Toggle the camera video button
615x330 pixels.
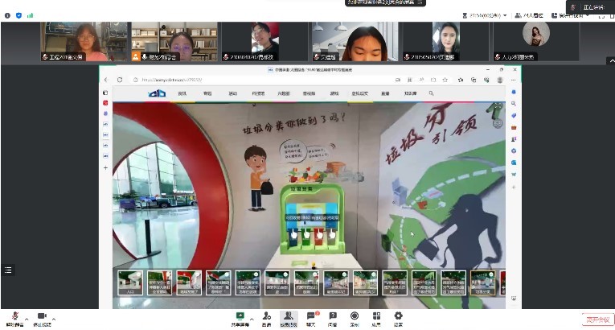42,316
